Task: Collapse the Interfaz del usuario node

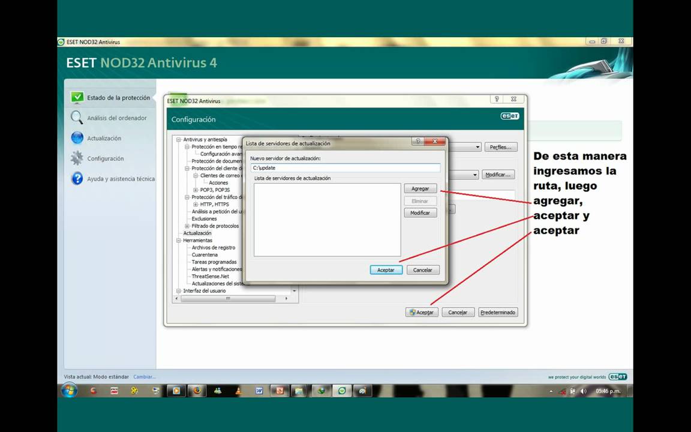Action: pos(179,290)
